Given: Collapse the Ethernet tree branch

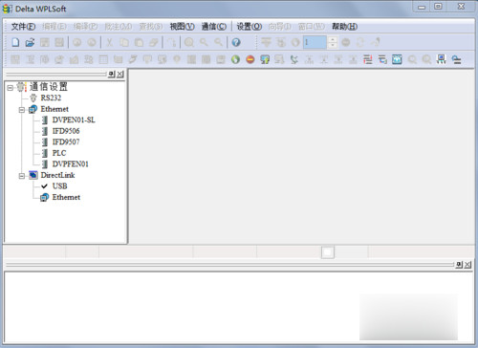Looking at the screenshot, I should [x=22, y=110].
